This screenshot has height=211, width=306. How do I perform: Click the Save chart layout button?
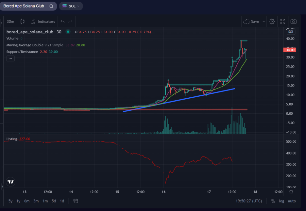251,22
